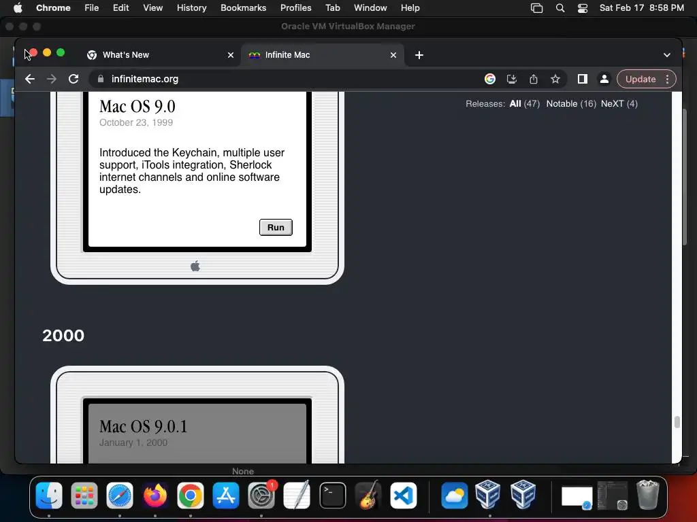The width and height of the screenshot is (697, 522).
Task: Open the Edit menu
Action: pos(120,8)
